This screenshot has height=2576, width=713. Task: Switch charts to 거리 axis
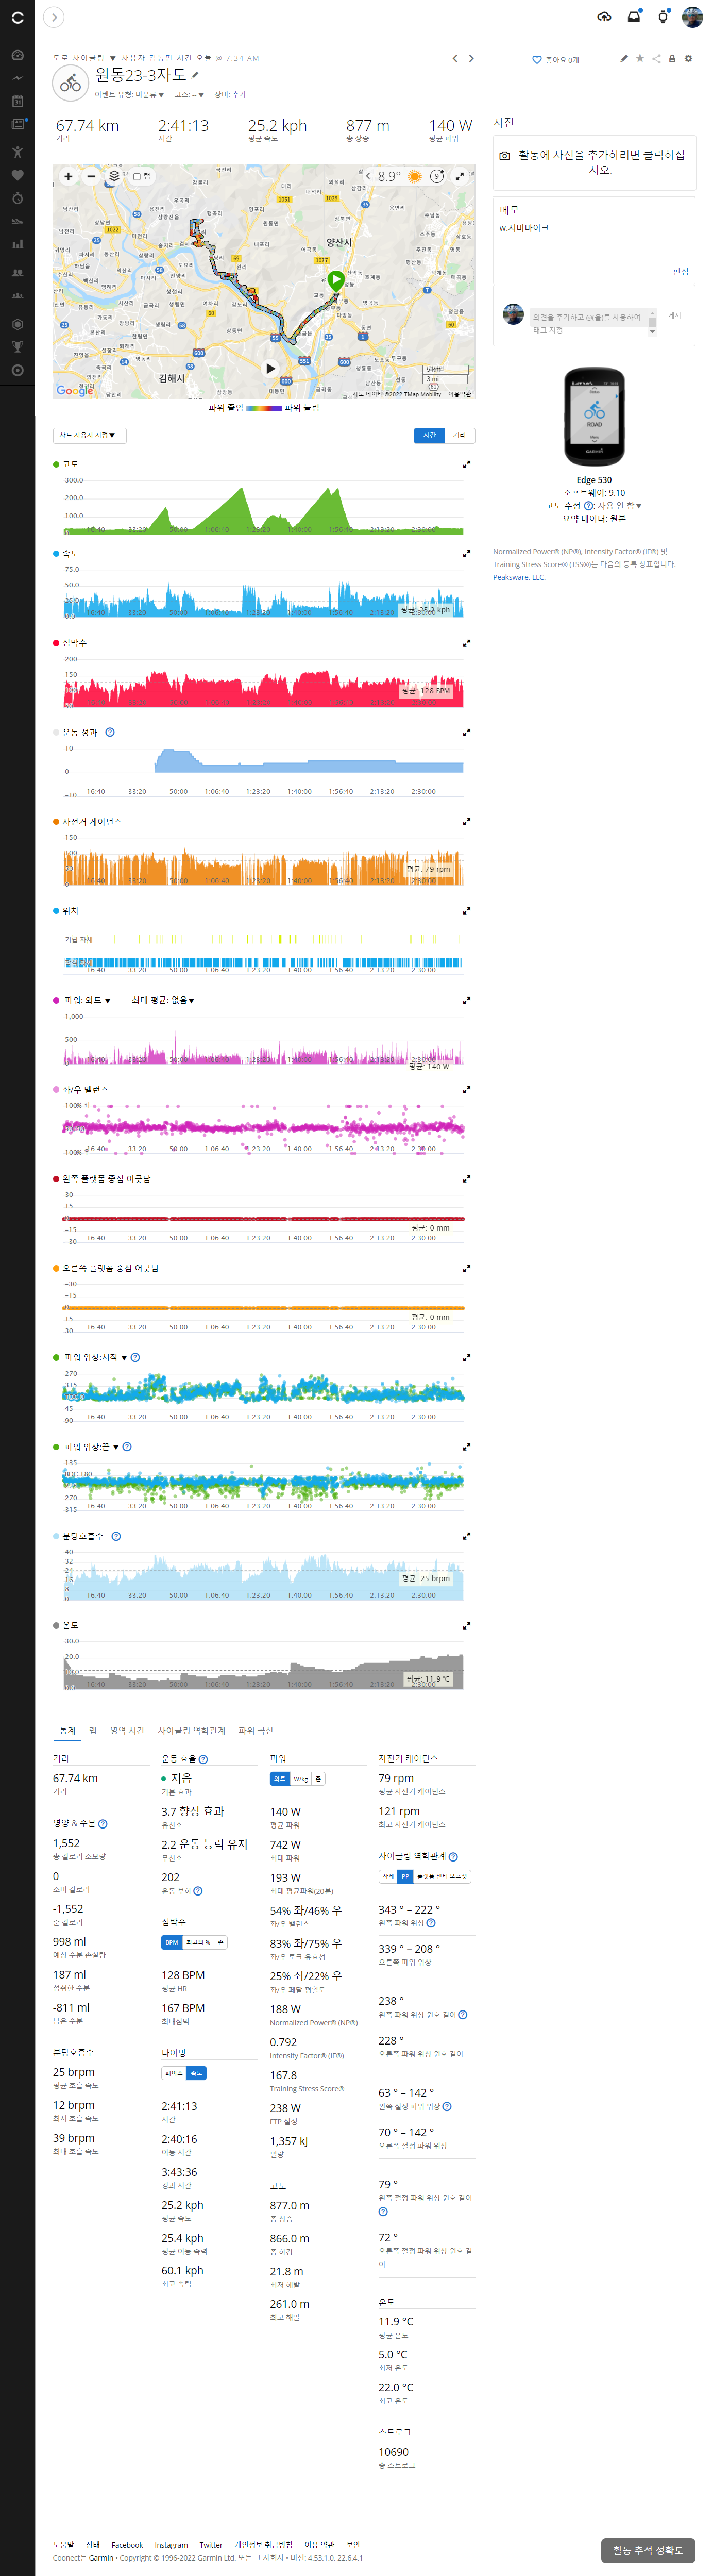459,436
